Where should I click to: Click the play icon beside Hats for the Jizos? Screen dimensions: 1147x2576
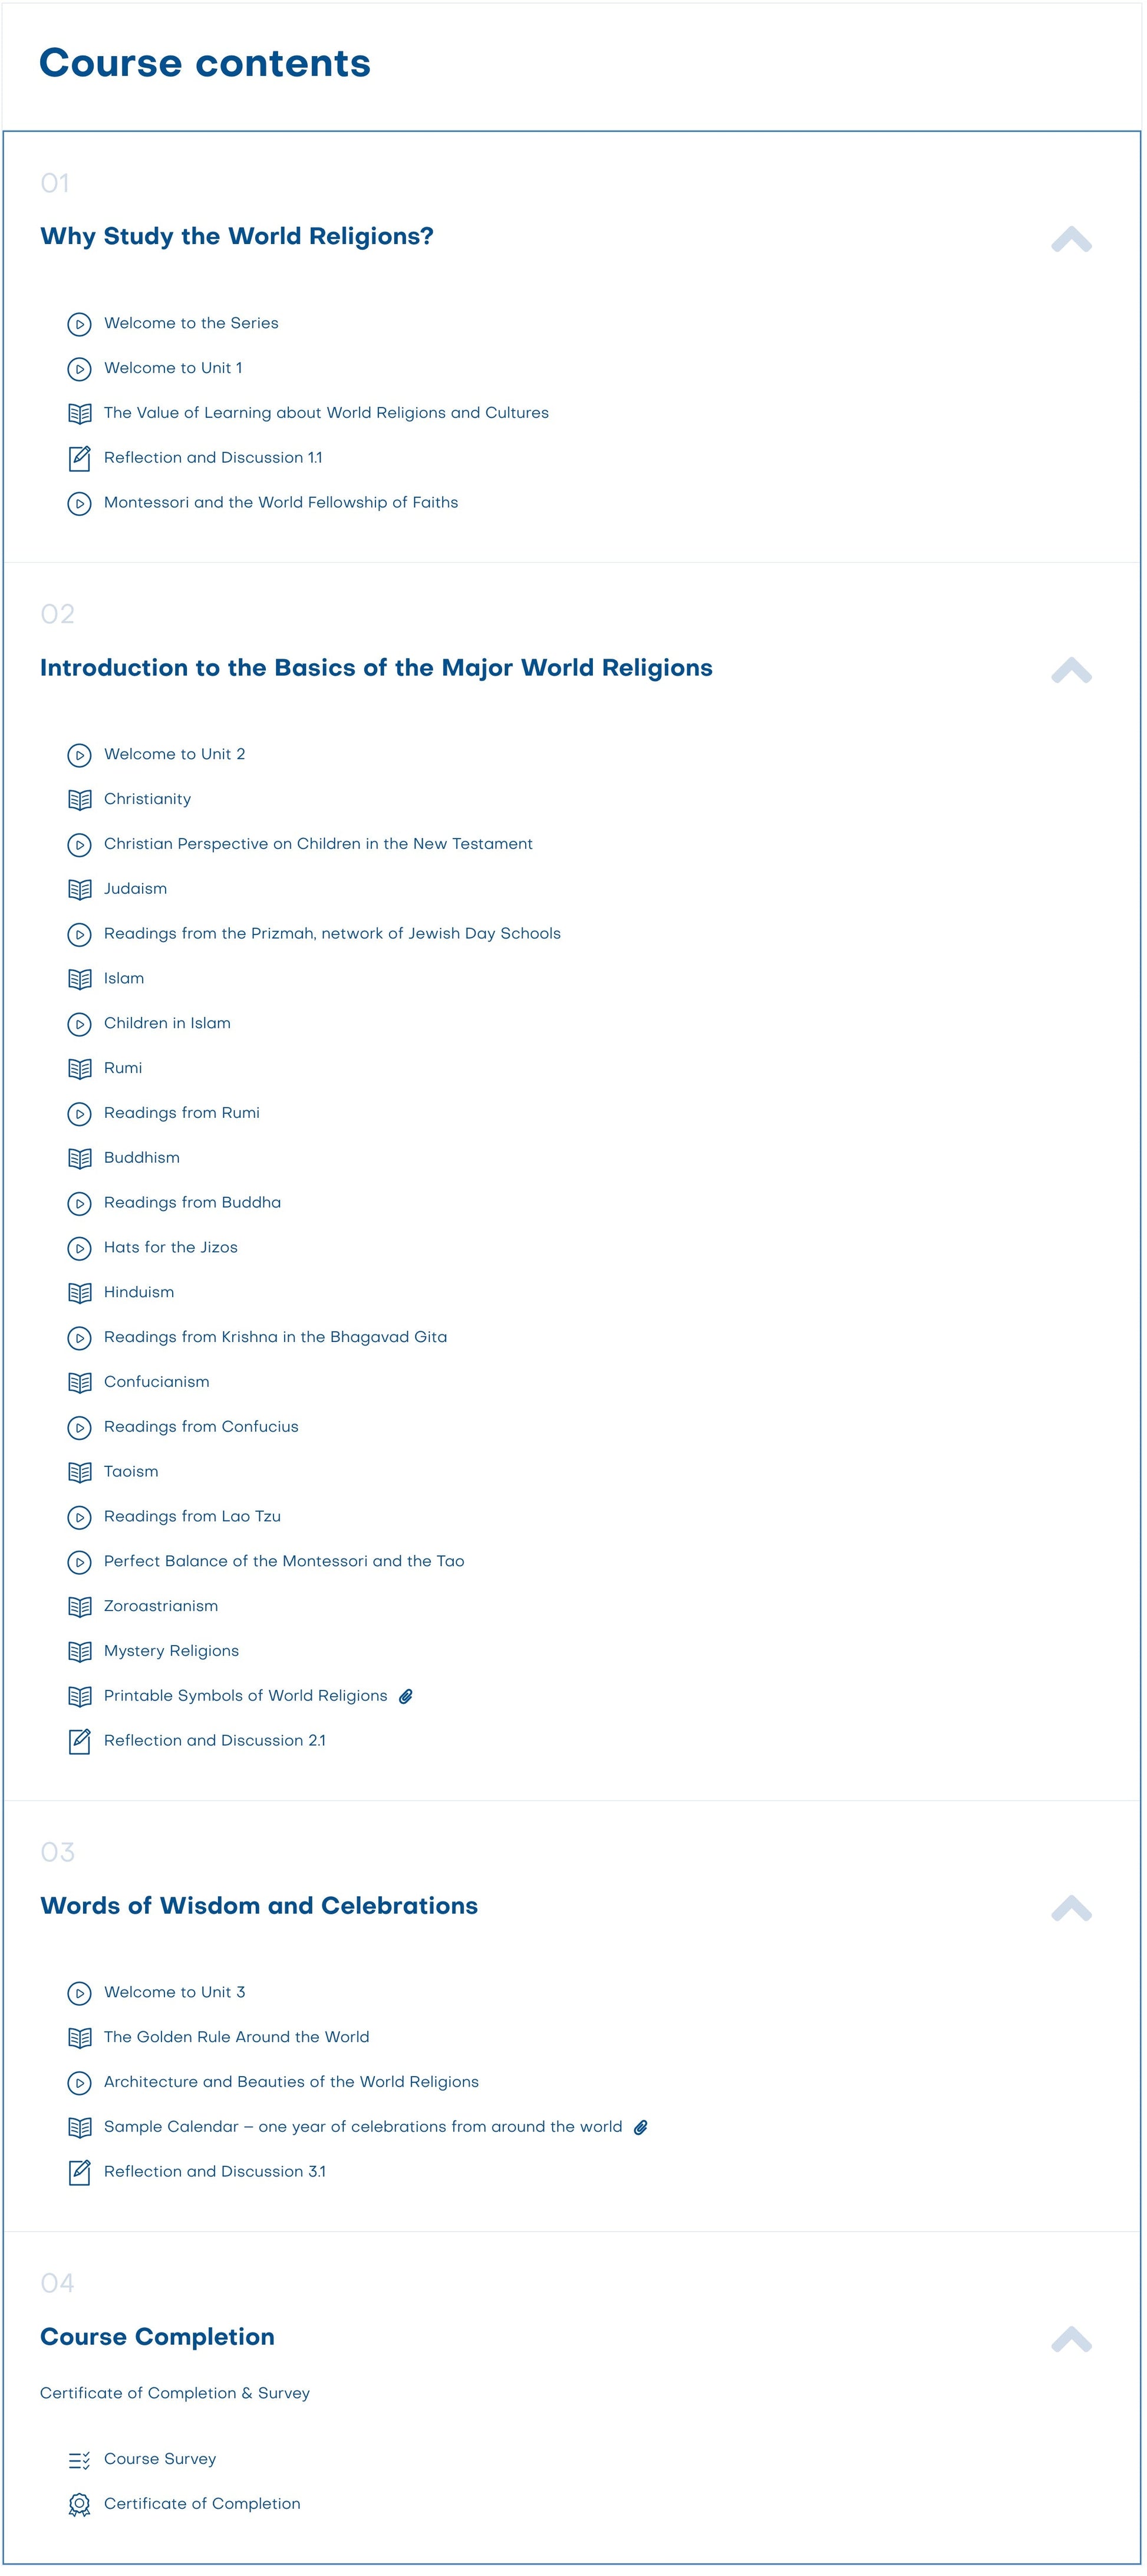coord(79,1248)
